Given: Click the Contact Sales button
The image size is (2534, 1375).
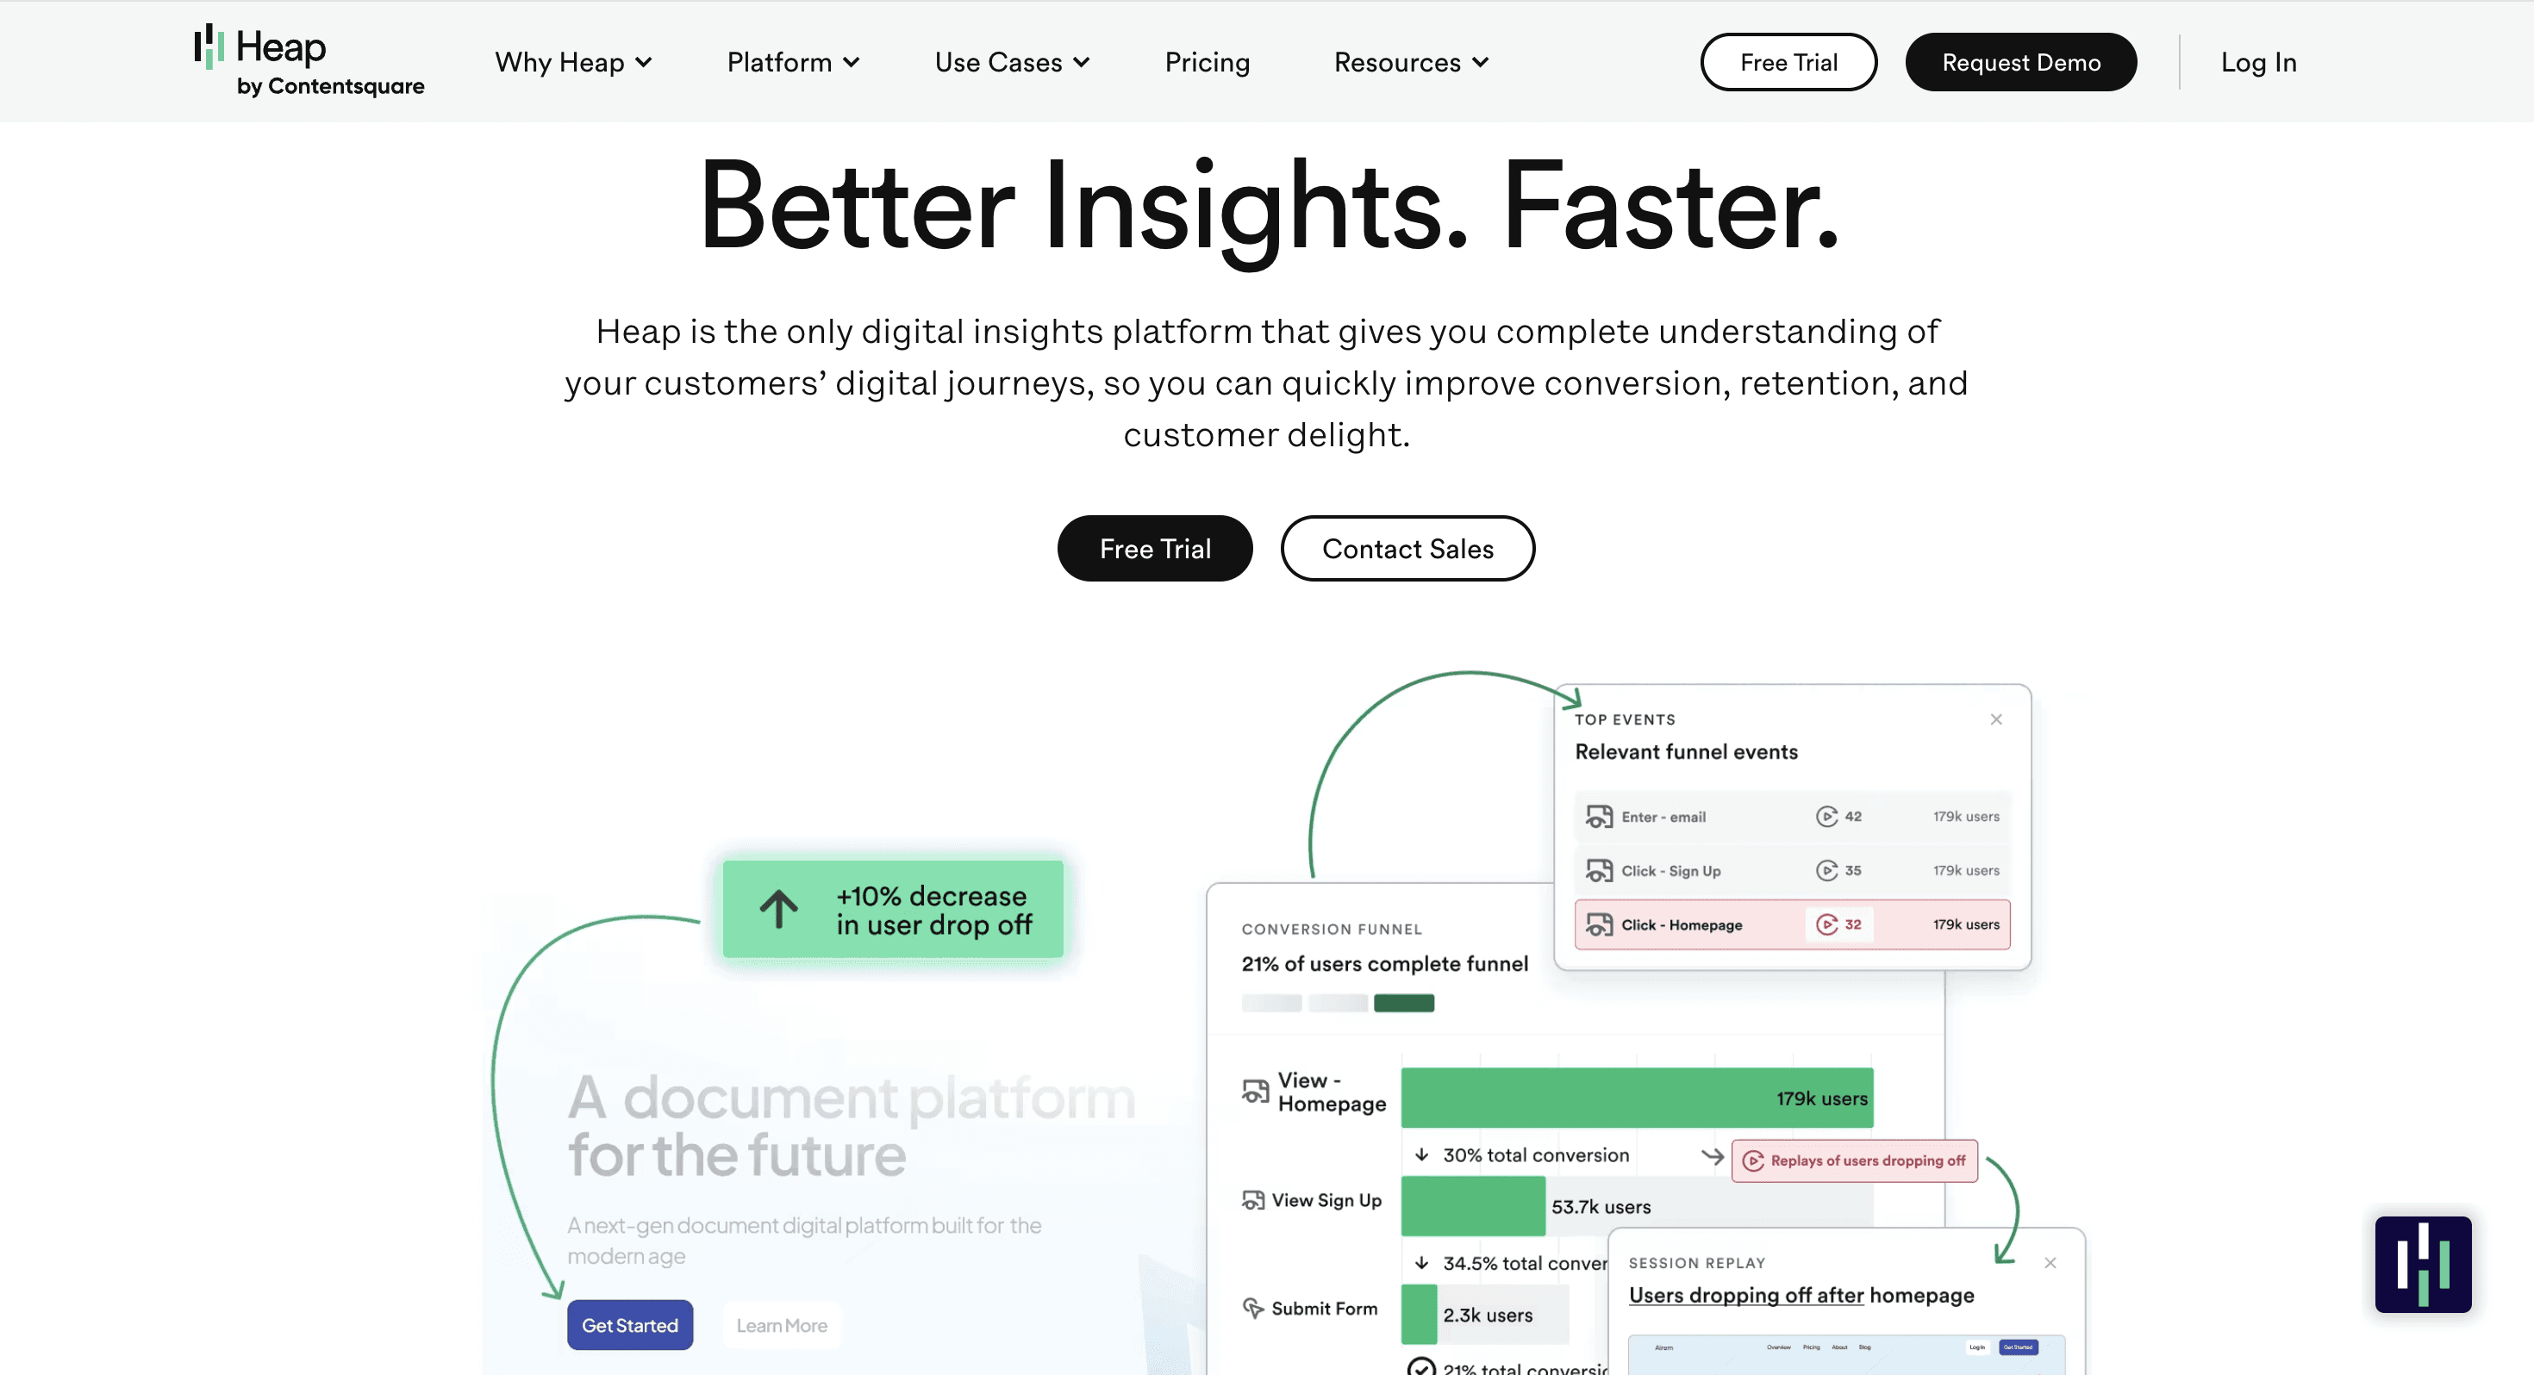Looking at the screenshot, I should click(1407, 547).
